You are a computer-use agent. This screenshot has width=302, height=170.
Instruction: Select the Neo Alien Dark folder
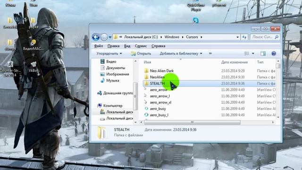(x=162, y=71)
